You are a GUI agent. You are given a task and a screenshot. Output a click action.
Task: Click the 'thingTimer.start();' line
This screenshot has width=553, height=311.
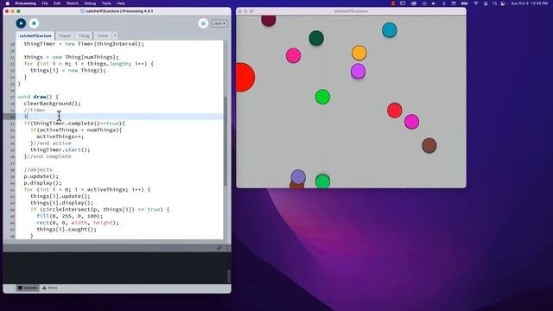point(60,149)
